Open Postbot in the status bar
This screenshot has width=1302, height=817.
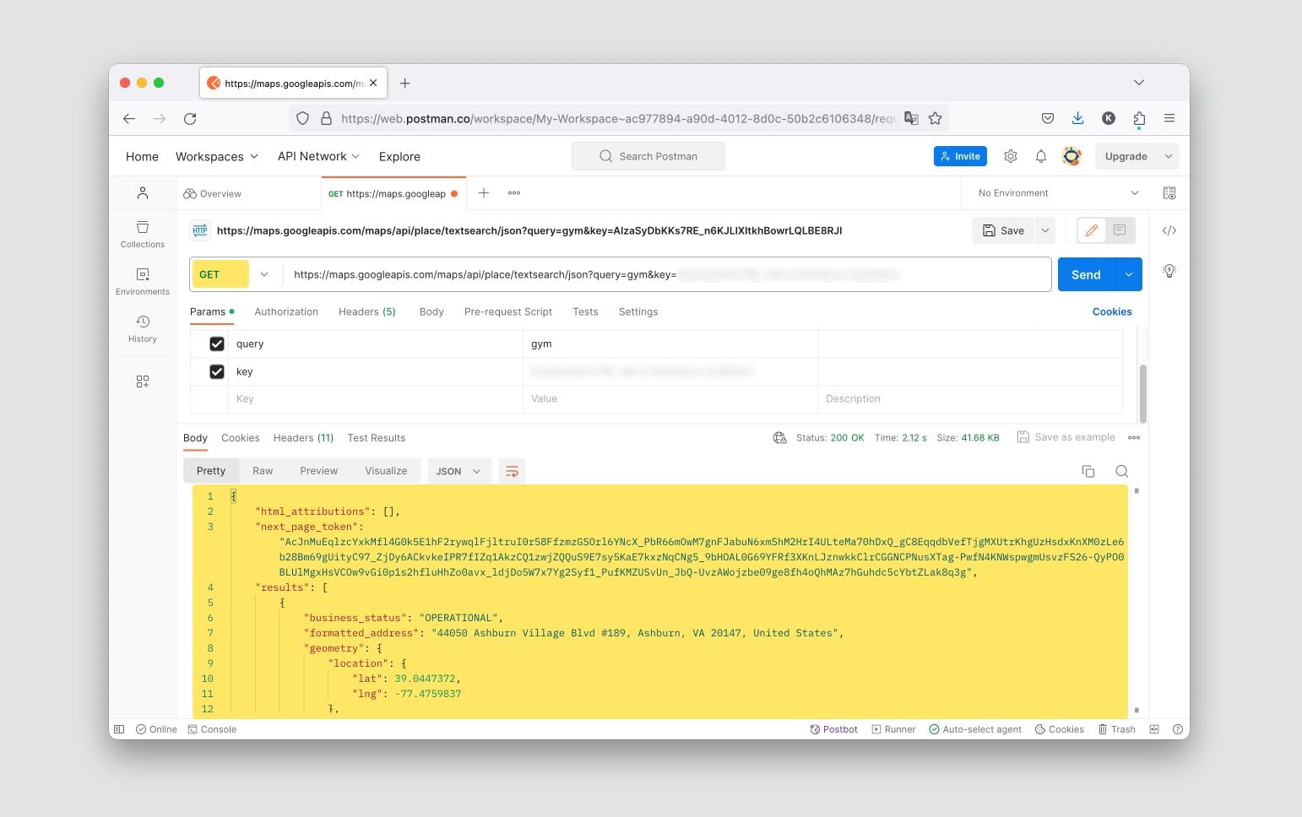click(833, 729)
